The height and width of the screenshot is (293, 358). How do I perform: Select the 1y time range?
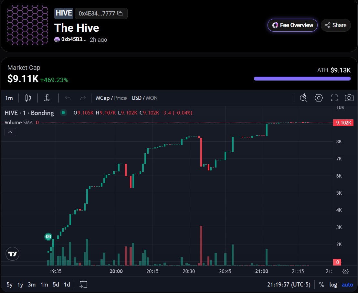coord(20,285)
